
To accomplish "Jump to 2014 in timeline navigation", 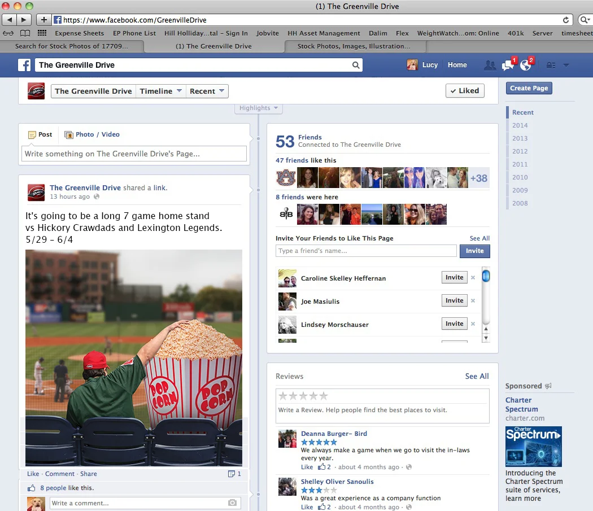I will coord(520,125).
